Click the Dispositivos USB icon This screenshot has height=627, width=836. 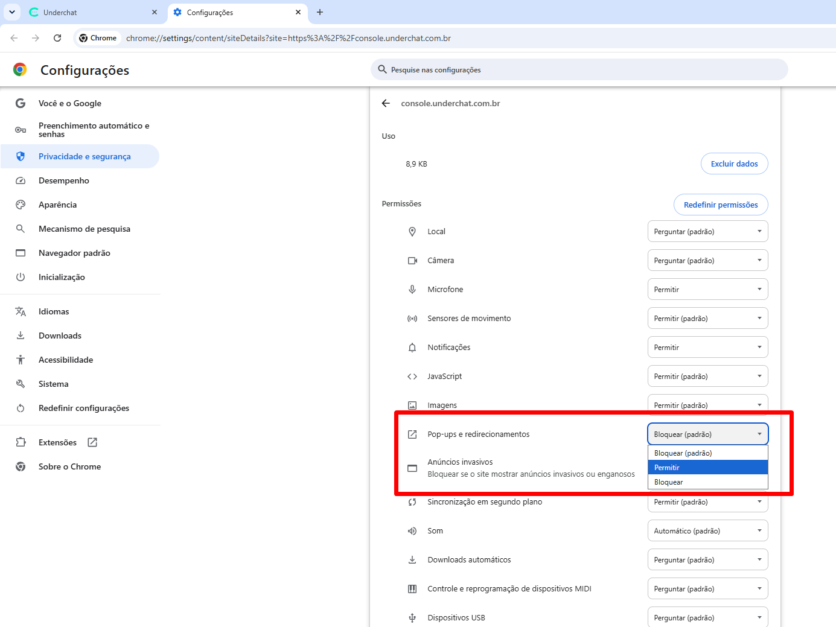[412, 617]
